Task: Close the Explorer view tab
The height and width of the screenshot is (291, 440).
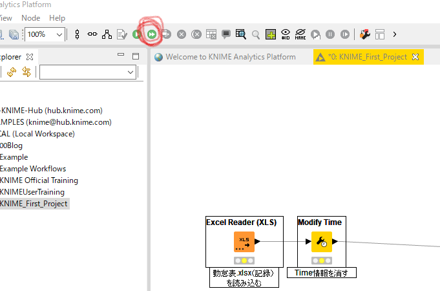Action: (30, 57)
